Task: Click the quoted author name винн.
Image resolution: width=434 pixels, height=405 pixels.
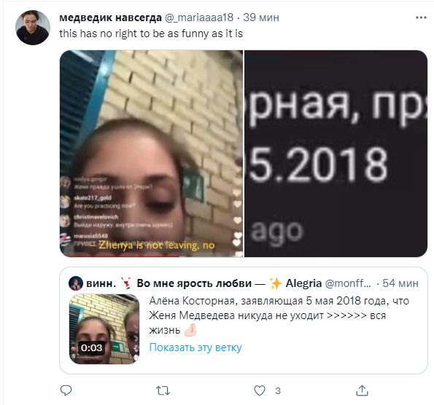Action: click(101, 283)
